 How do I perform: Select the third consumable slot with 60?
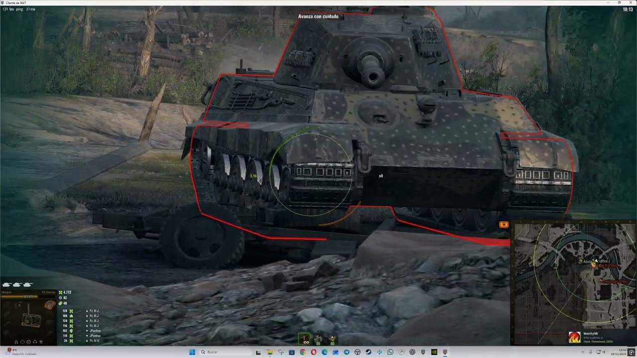click(x=332, y=340)
